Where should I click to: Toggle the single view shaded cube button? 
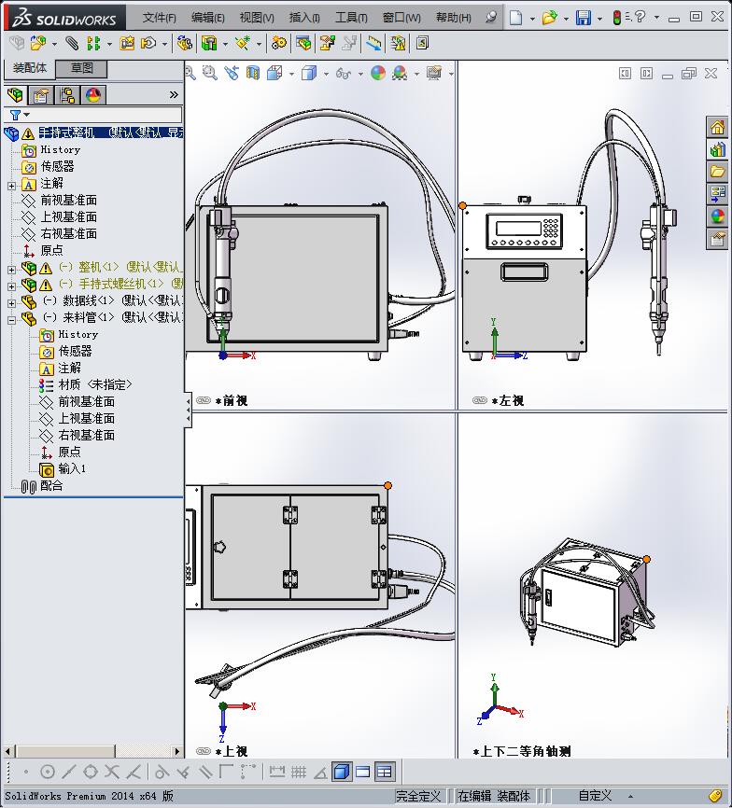341,772
